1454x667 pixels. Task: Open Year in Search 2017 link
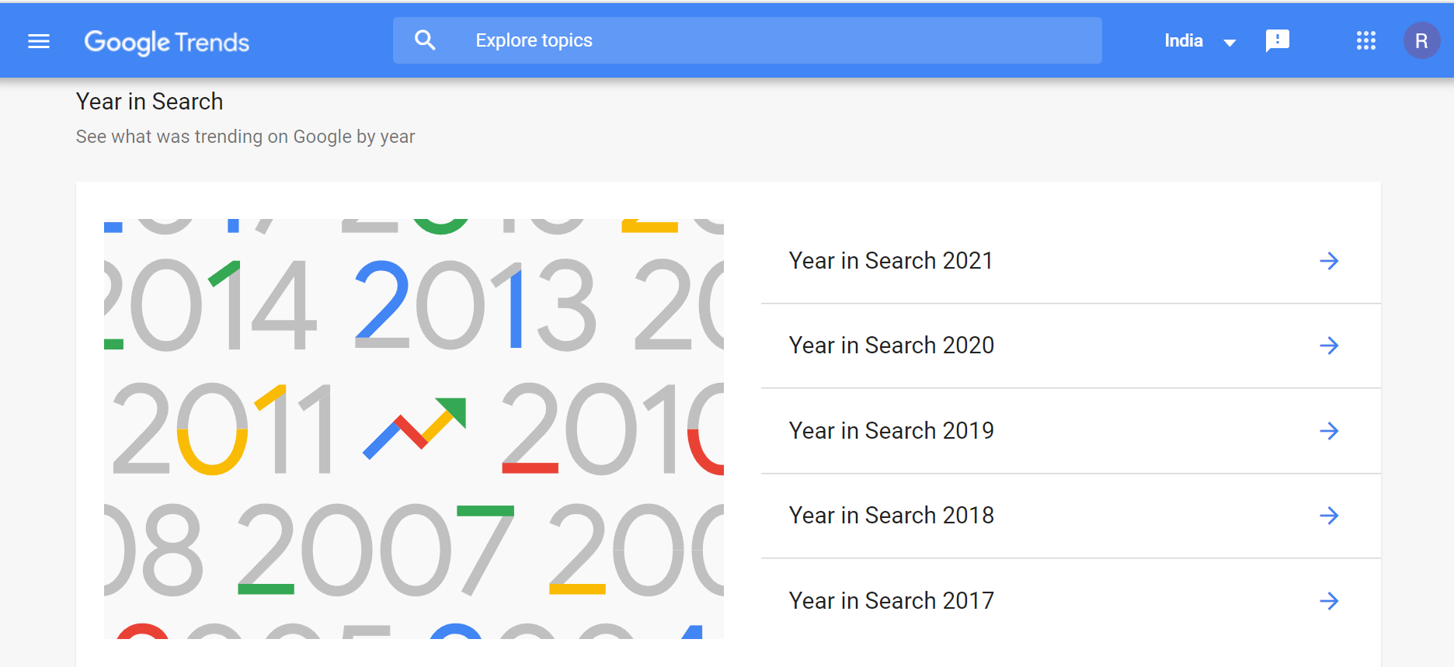(1071, 601)
